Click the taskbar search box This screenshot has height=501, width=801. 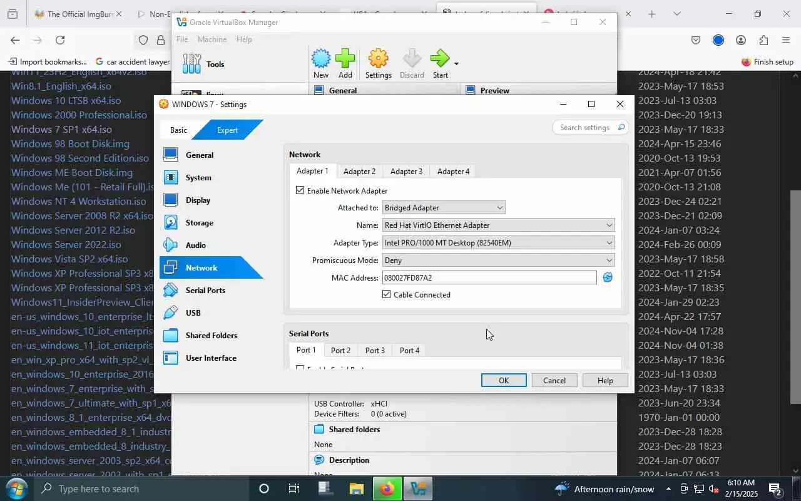pyautogui.click(x=142, y=488)
